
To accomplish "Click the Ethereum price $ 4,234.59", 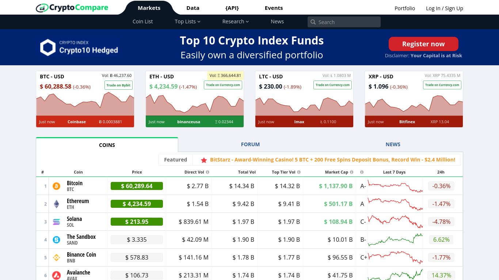I will [137, 204].
